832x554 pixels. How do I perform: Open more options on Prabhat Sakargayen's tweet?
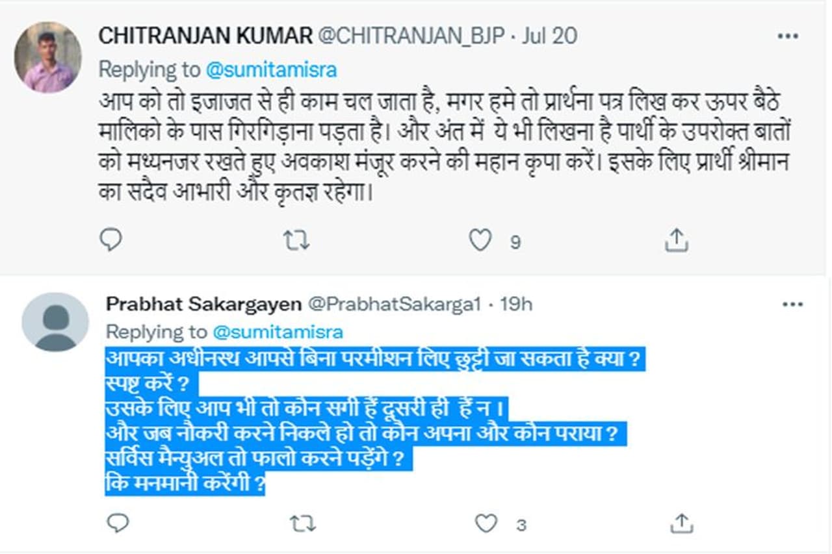793,305
